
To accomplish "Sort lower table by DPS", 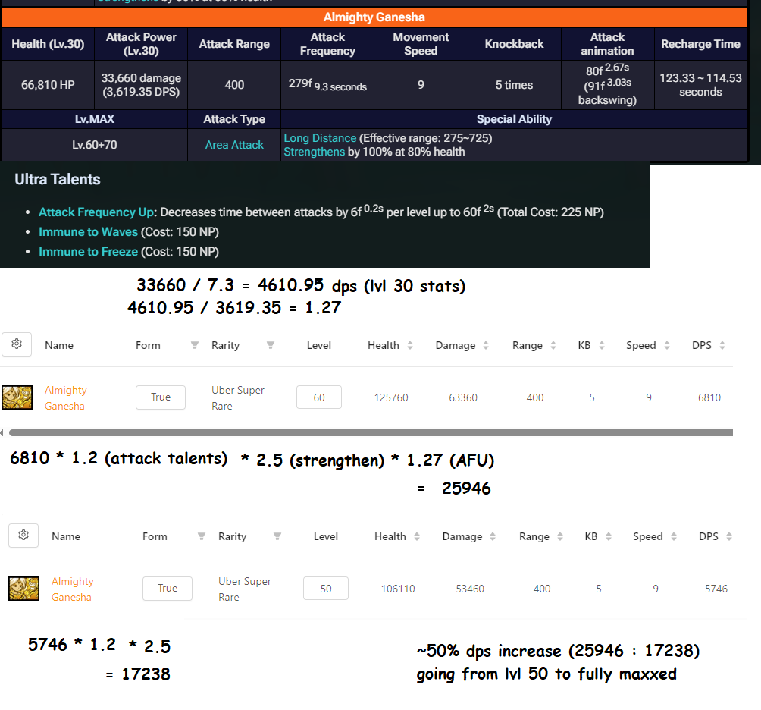I will pyautogui.click(x=729, y=536).
